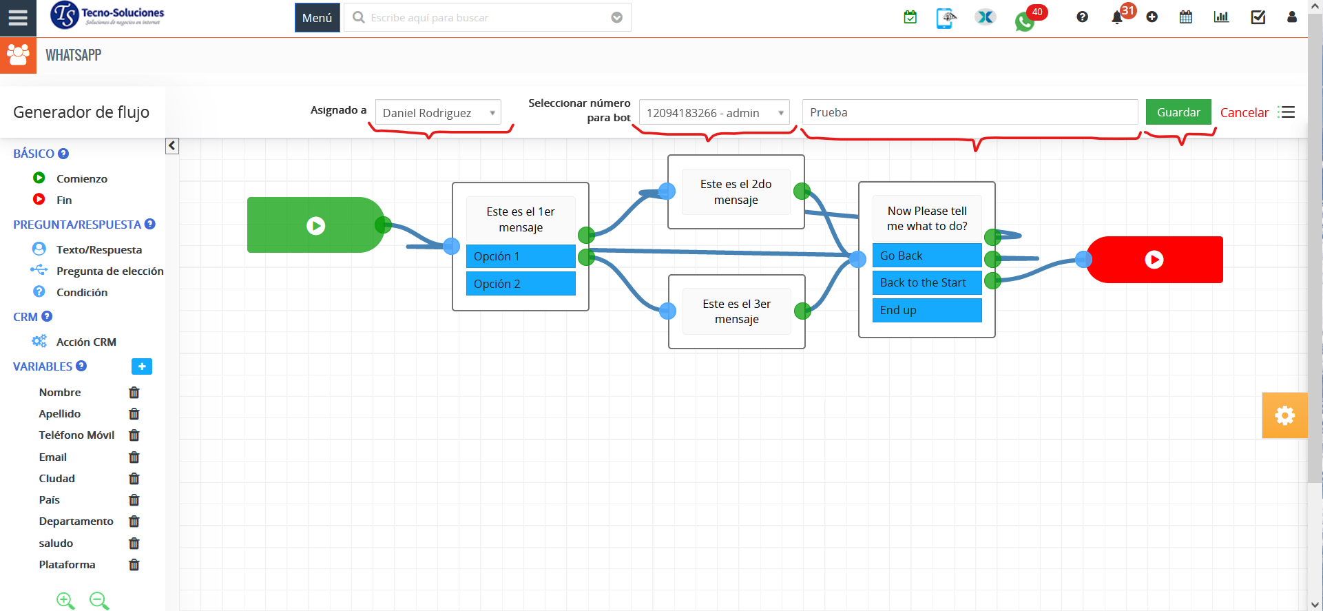The width and height of the screenshot is (1323, 611).
Task: Click the Guardar button
Action: [1178, 112]
